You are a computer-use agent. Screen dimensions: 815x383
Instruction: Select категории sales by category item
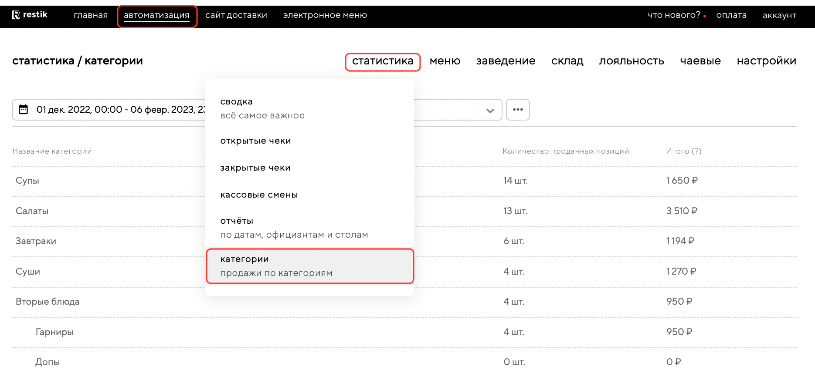pyautogui.click(x=244, y=259)
